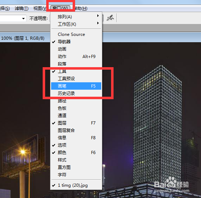Select 画笔 F5 menu item
Image resolution: width=201 pixels, height=198 pixels.
coord(76,86)
